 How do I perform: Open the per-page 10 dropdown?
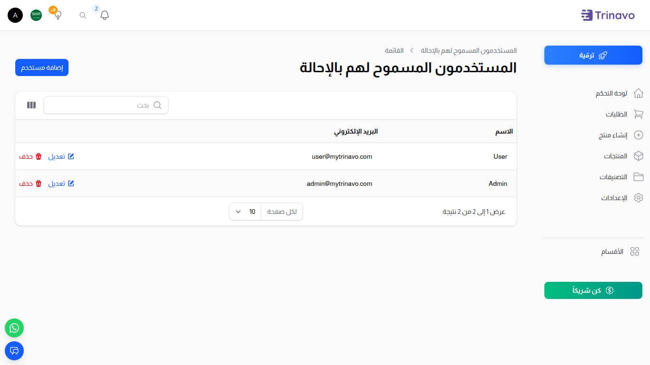245,211
